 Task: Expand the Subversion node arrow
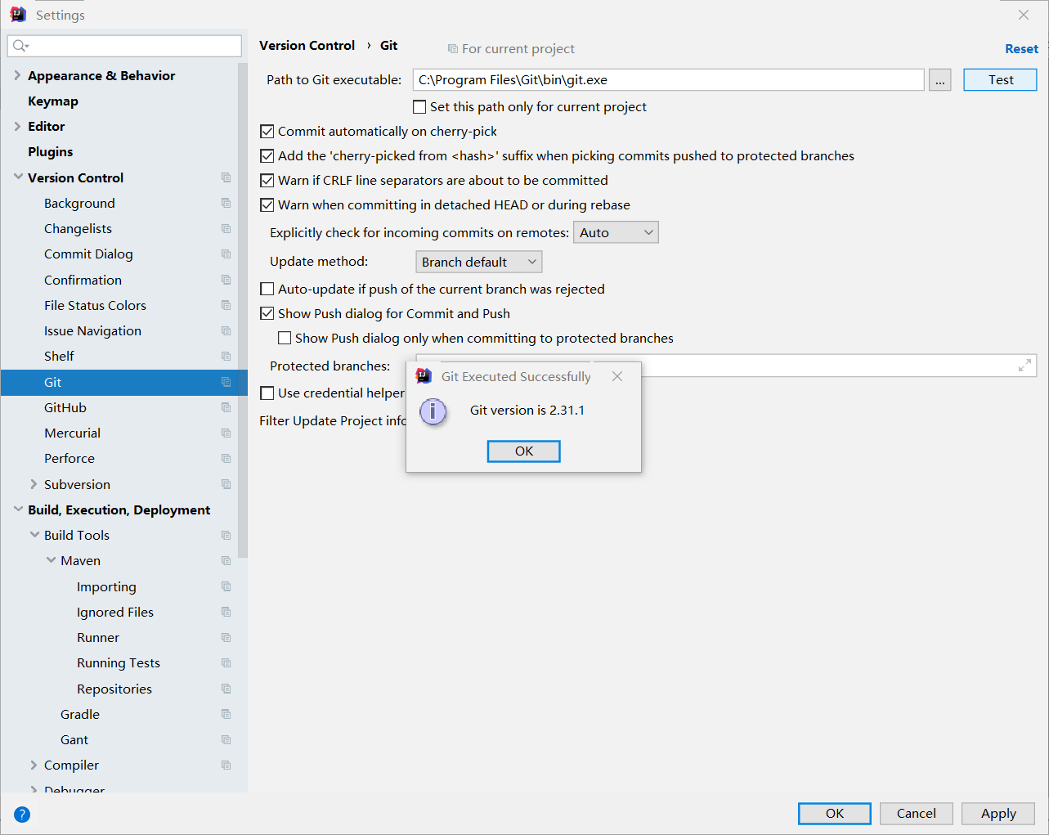pyautogui.click(x=34, y=484)
